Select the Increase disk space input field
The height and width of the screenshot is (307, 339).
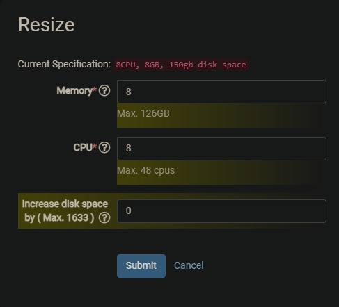pos(221,211)
